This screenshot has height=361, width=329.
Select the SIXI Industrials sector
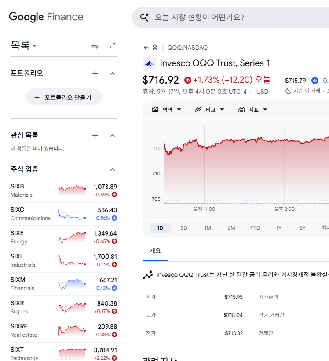pos(64,261)
